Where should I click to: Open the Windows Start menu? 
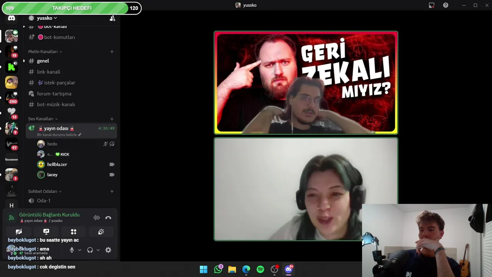point(204,269)
